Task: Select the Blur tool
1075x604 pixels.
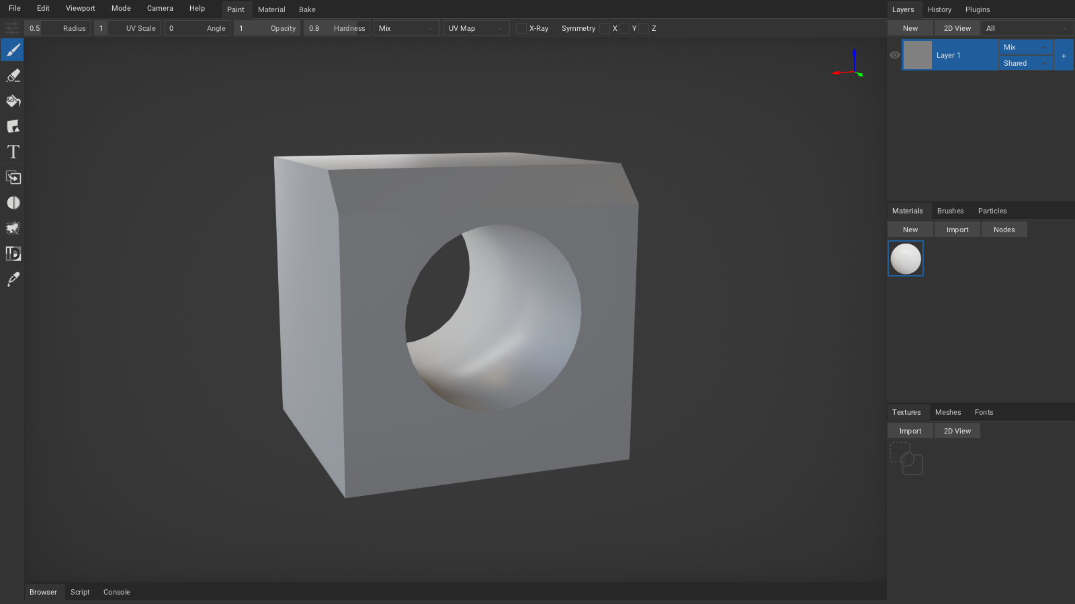Action: click(13, 203)
